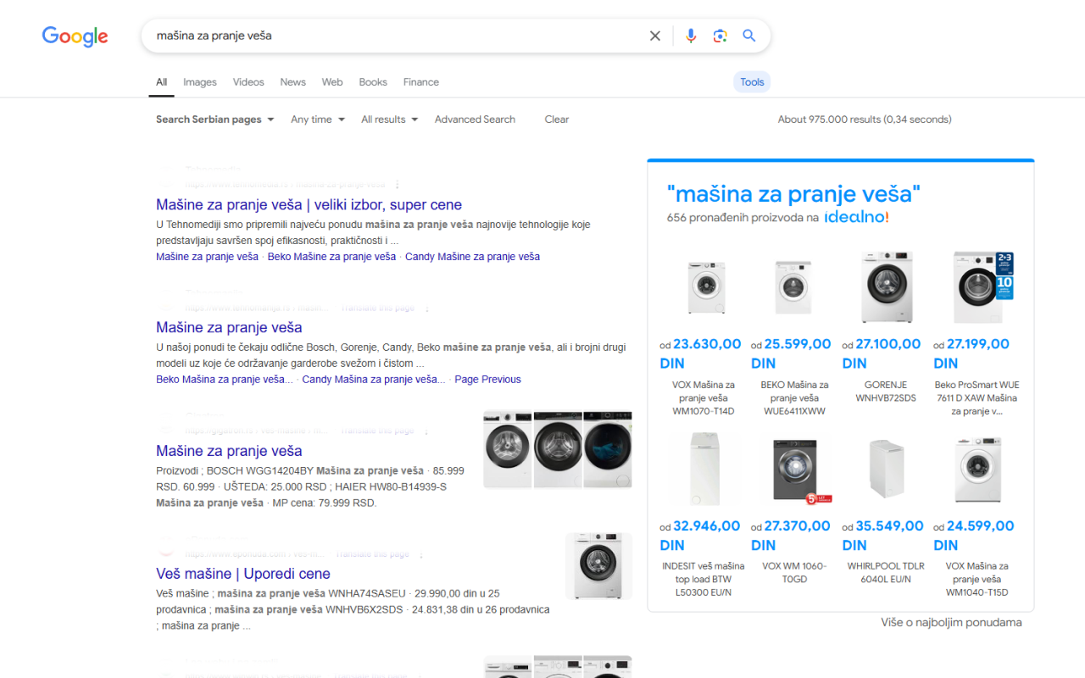Open 'Veš mašine | Uporedi cene' result
The image size is (1085, 678).
coord(243,574)
